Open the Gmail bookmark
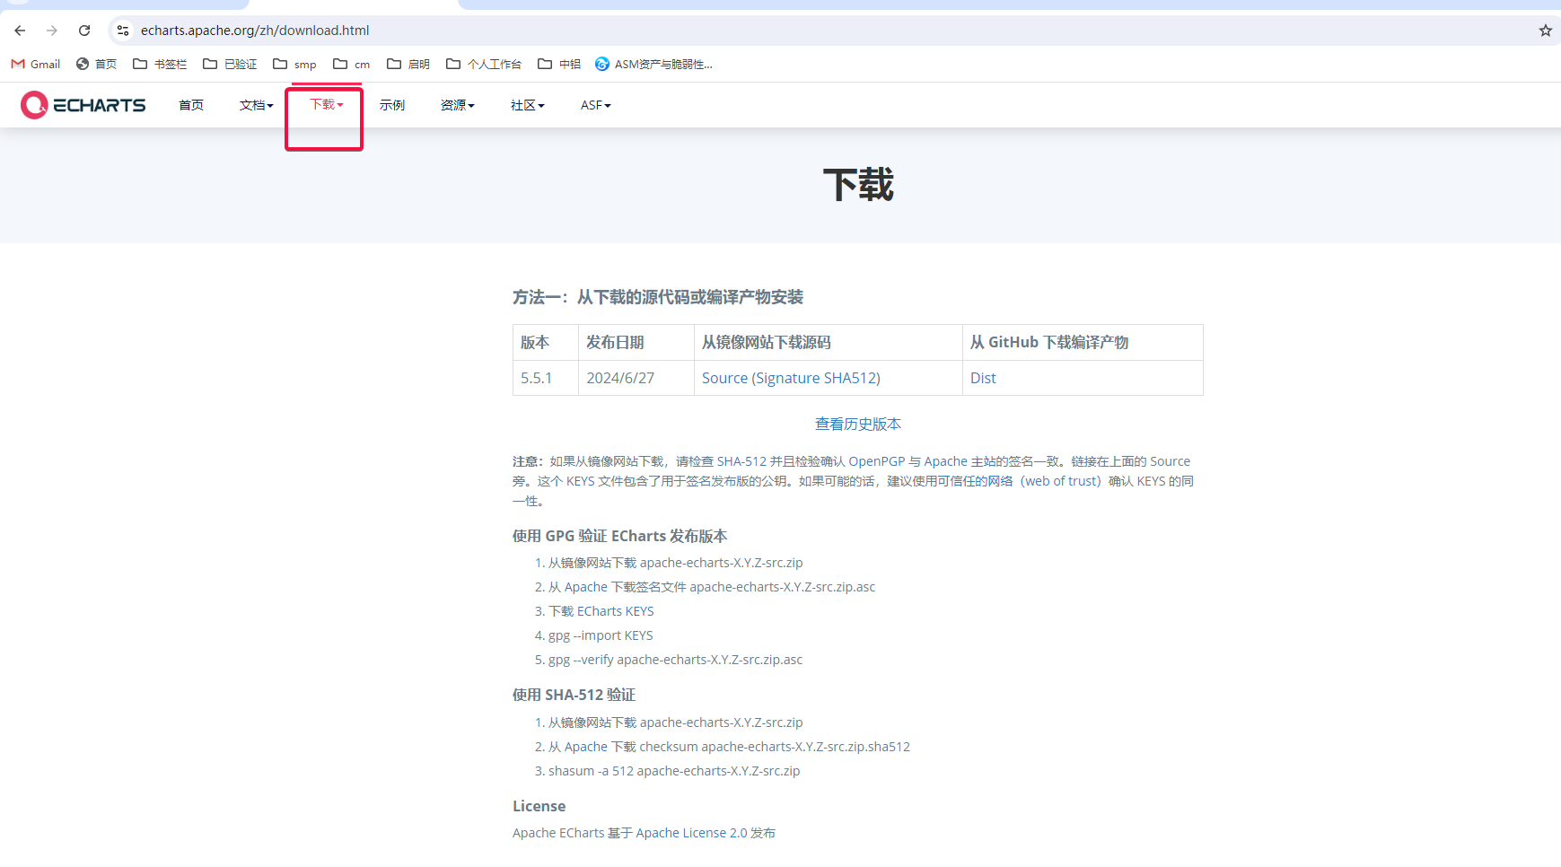Screen dimensions: 1561x867 coord(36,64)
